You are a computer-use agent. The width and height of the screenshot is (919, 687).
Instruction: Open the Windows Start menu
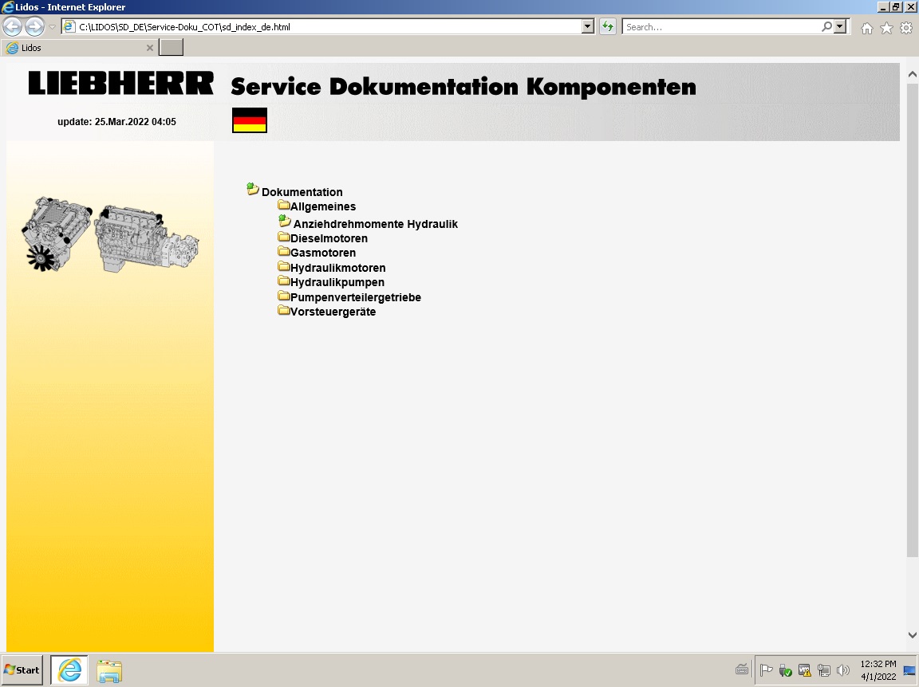[22, 670]
